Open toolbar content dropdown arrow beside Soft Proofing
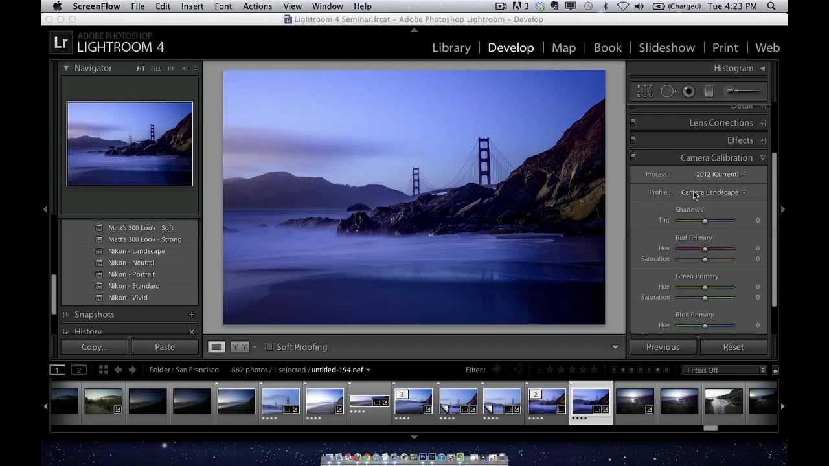This screenshot has width=829, height=466. point(615,348)
